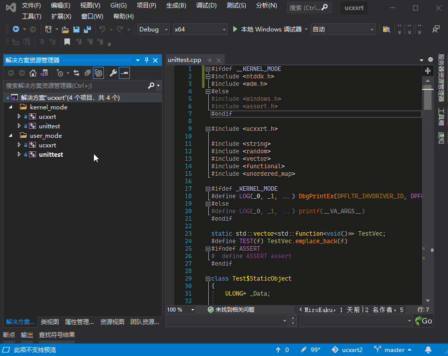
Task: Expand the bold unittest project under user_mode
Action: pyautogui.click(x=19, y=154)
